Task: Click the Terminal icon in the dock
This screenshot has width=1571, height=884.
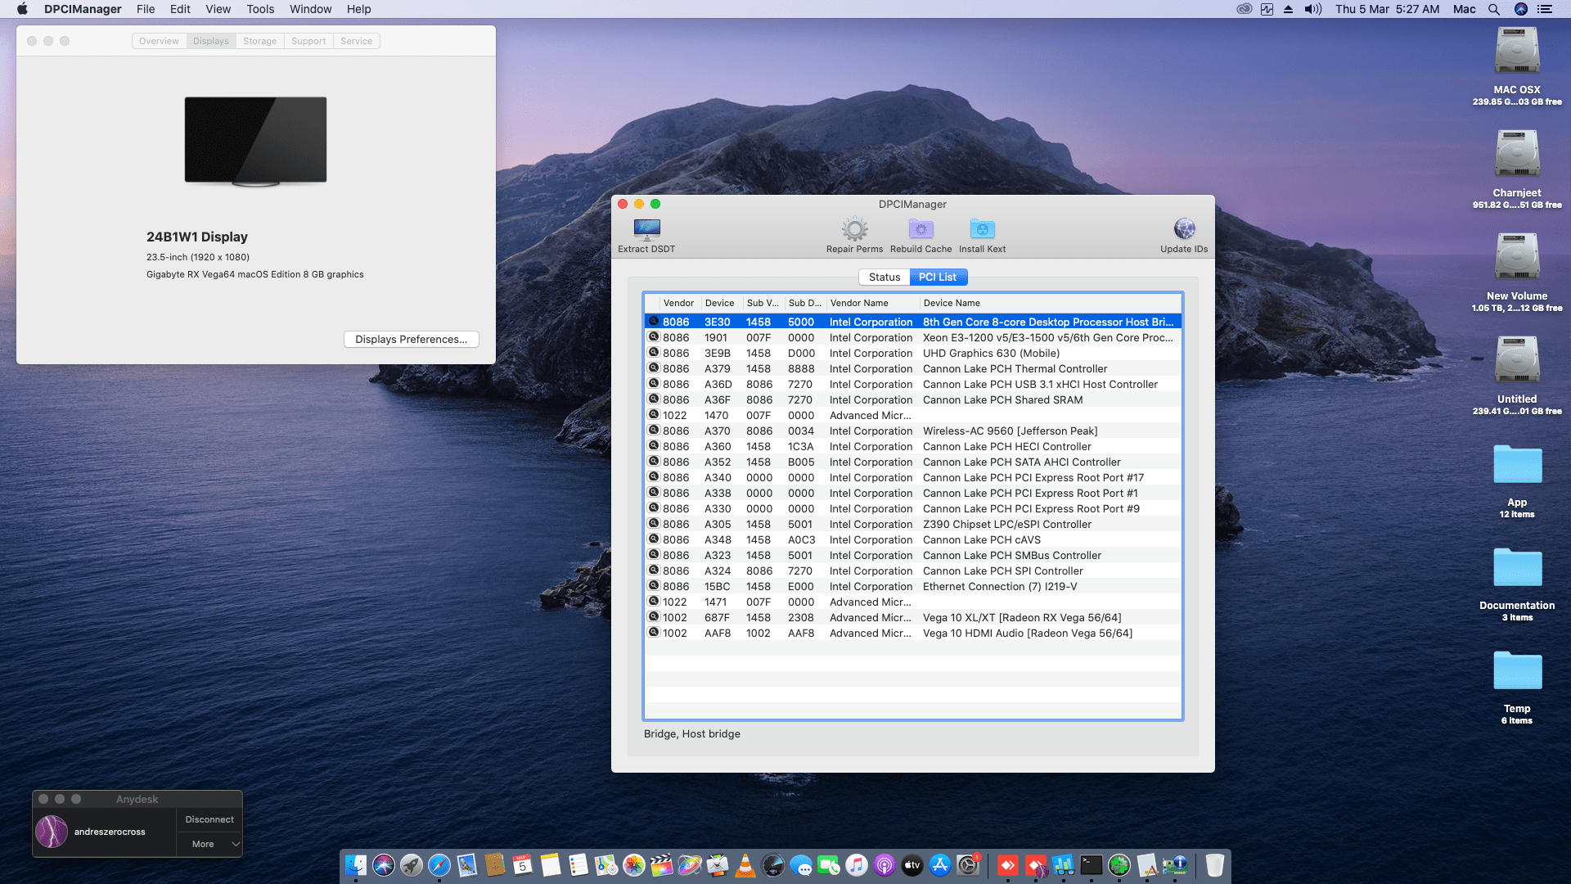Action: pos(1091,864)
